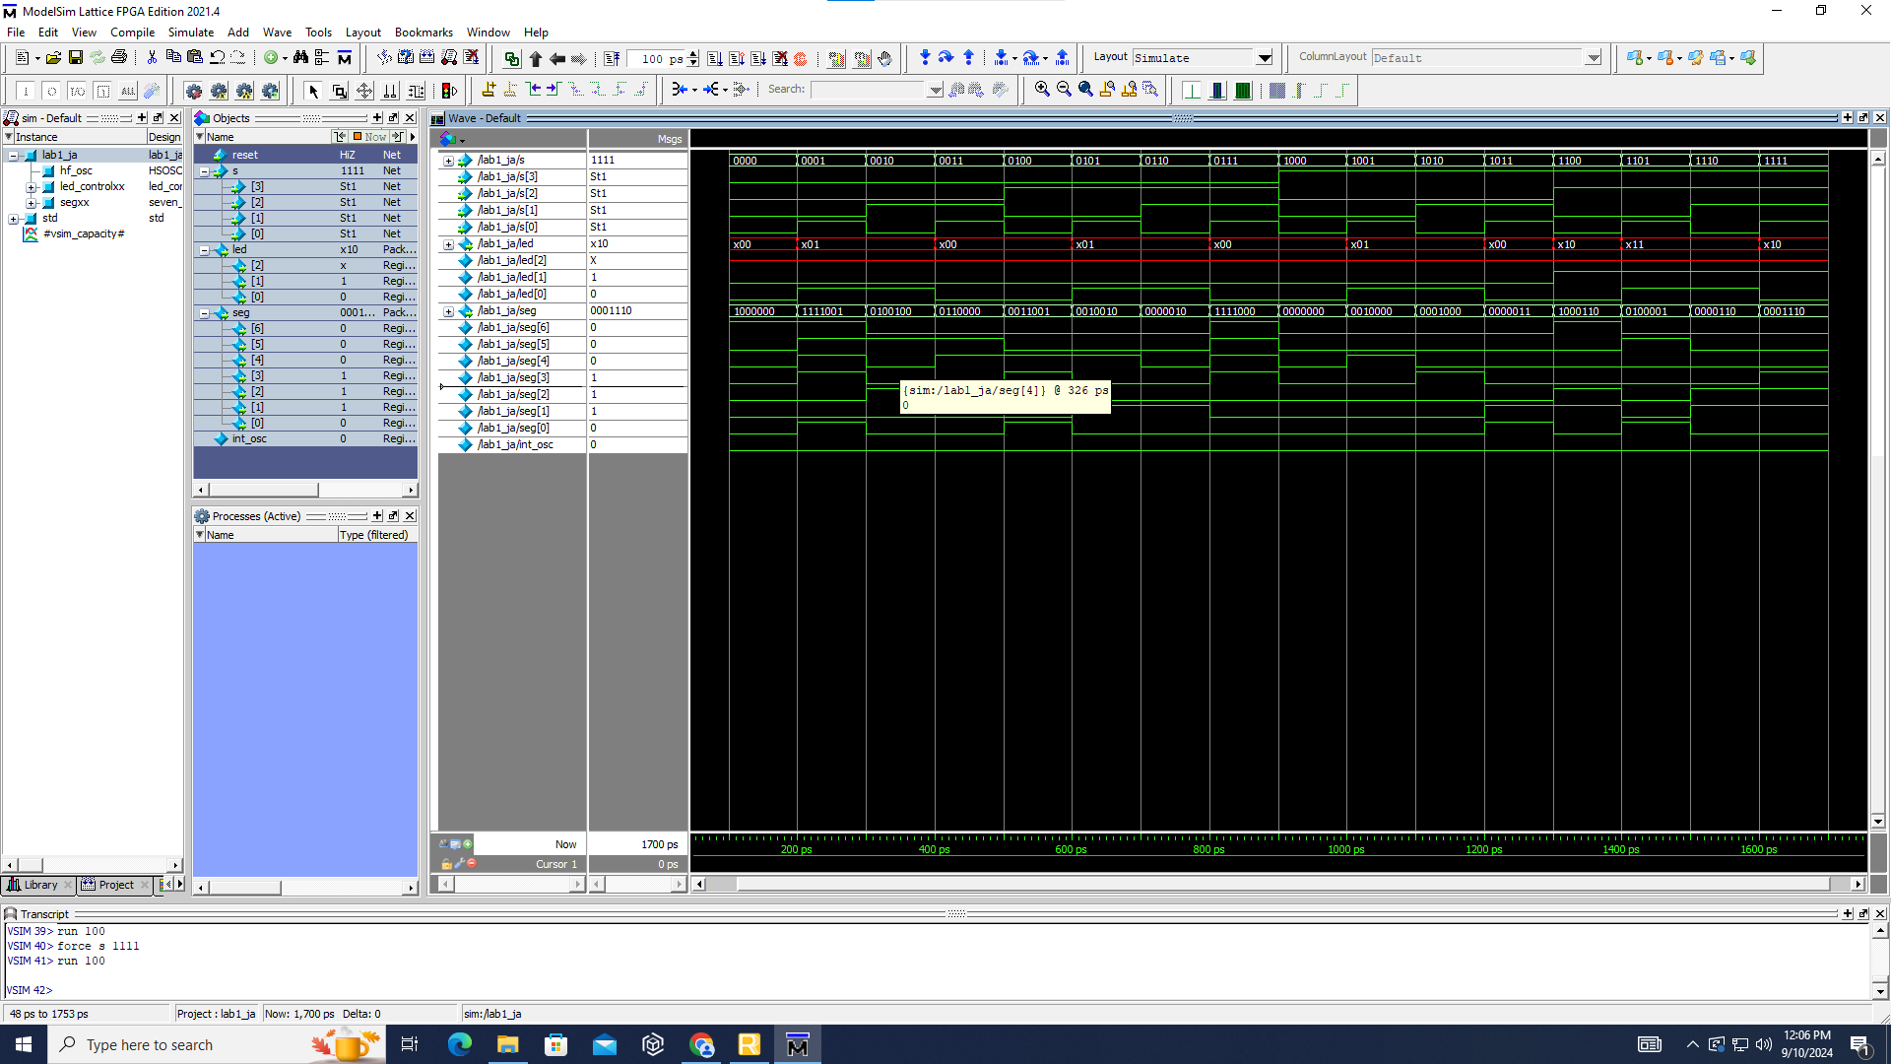Click the Paste clipboard icon
The image size is (1891, 1064).
(195, 58)
